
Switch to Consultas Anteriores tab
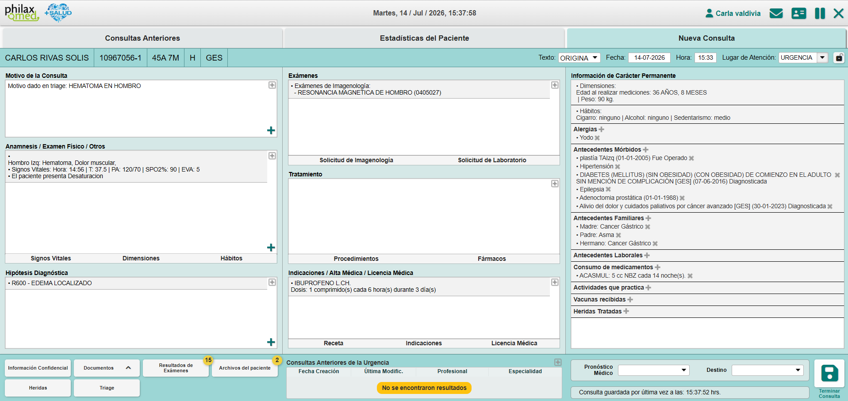click(x=142, y=38)
